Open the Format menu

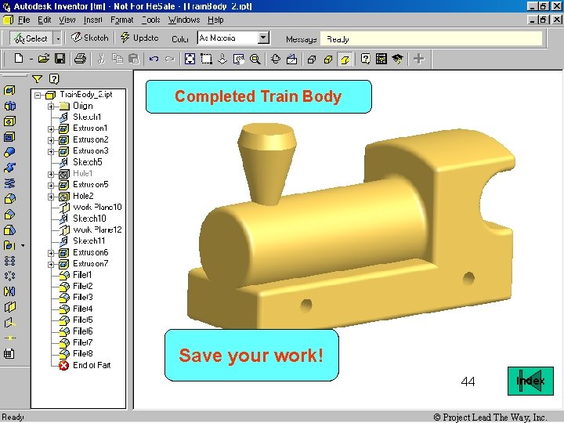coord(122,20)
